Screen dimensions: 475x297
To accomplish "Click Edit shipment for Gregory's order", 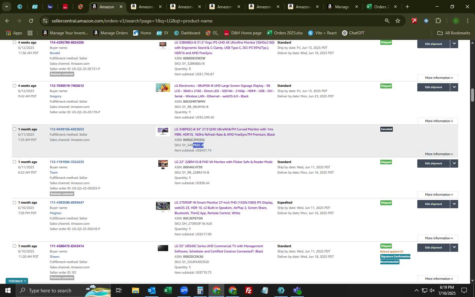I will (x=433, y=87).
